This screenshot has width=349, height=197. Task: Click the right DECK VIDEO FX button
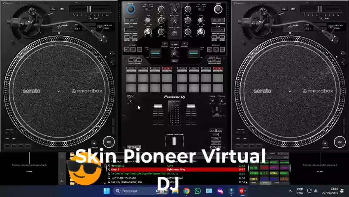pyautogui.click(x=218, y=20)
